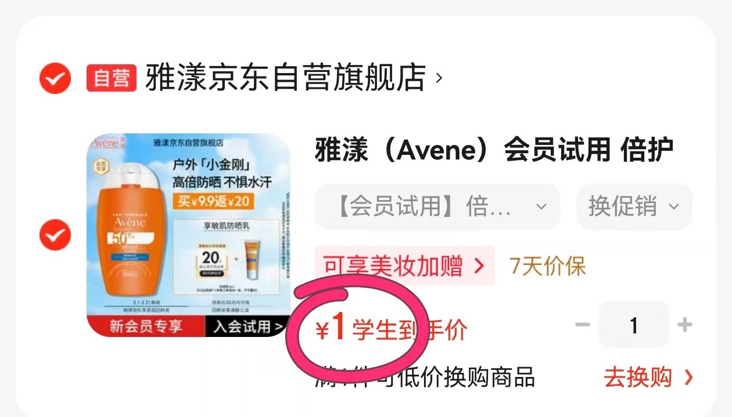
Task: Increase quantity with the plus button
Action: click(x=685, y=325)
